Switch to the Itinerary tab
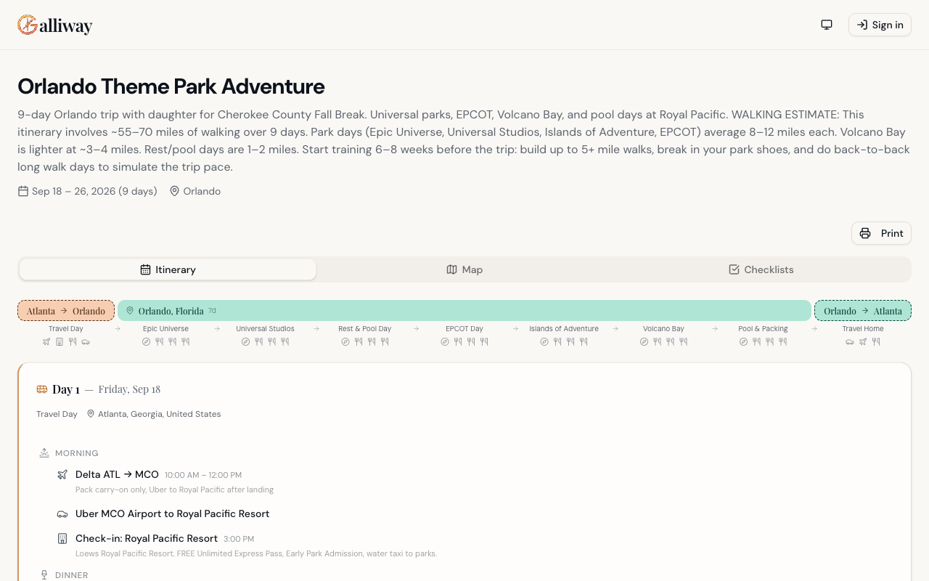The width and height of the screenshot is (929, 581). click(x=168, y=269)
